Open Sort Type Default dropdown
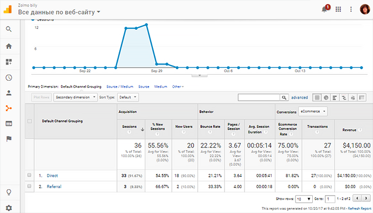Screen dimensions: 373x213 tap(128, 97)
